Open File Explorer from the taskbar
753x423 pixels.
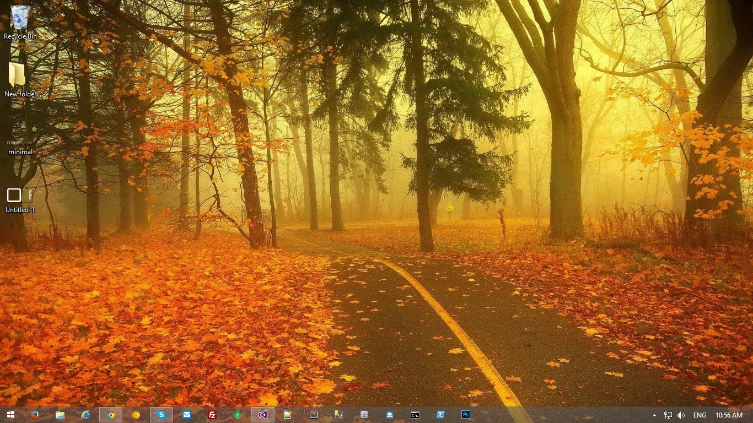60,415
